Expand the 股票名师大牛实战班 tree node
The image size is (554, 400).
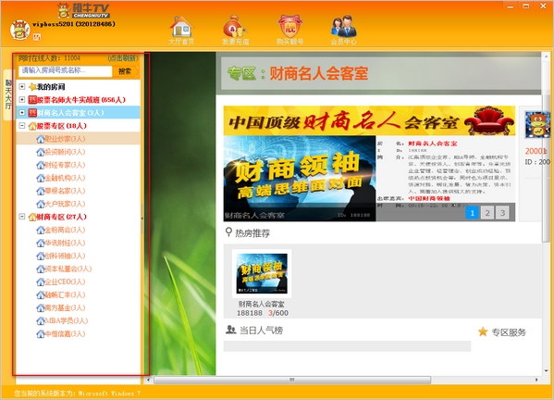(x=22, y=100)
